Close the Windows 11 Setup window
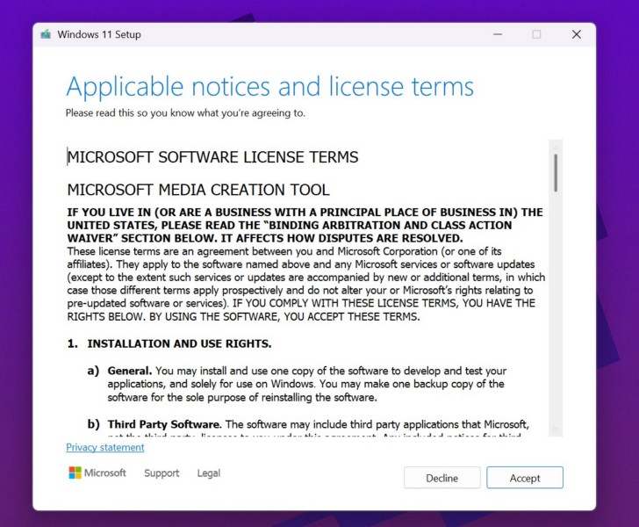Viewport: 639px width, 527px height. tap(577, 34)
